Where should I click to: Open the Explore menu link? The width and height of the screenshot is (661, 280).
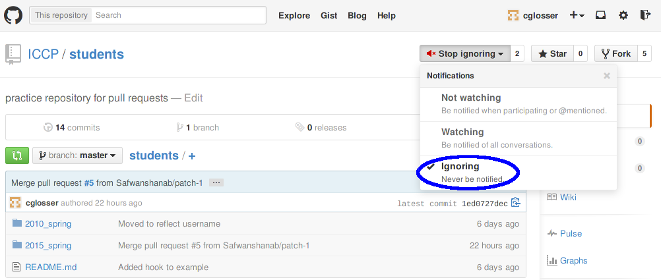pyautogui.click(x=294, y=16)
